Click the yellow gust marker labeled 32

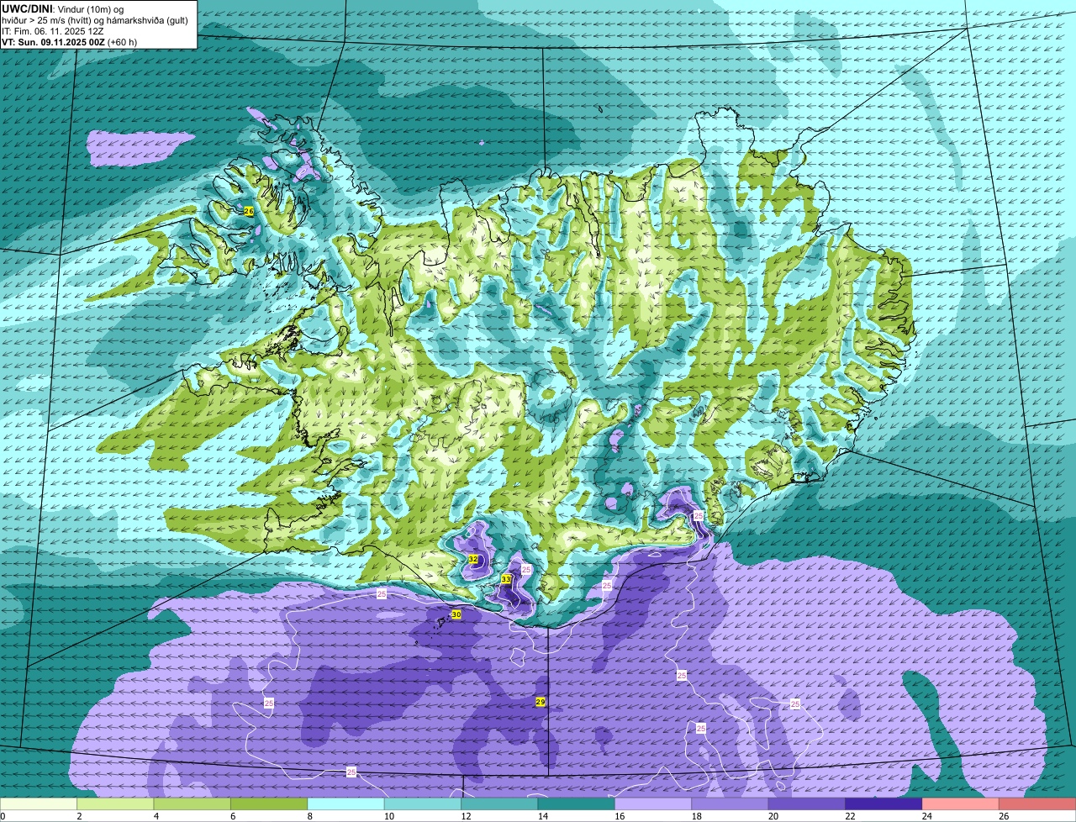point(473,559)
